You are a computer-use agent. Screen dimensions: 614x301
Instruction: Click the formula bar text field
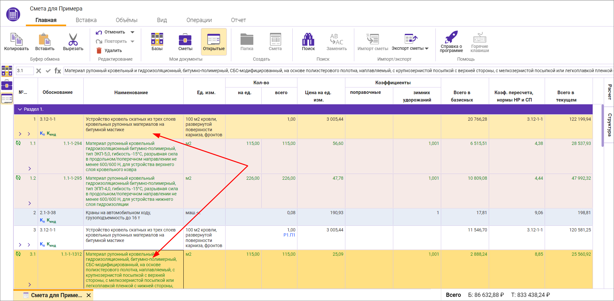tap(338, 71)
